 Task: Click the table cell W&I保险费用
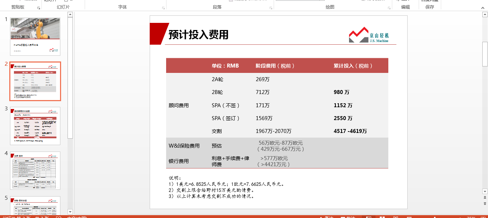tap(184, 146)
